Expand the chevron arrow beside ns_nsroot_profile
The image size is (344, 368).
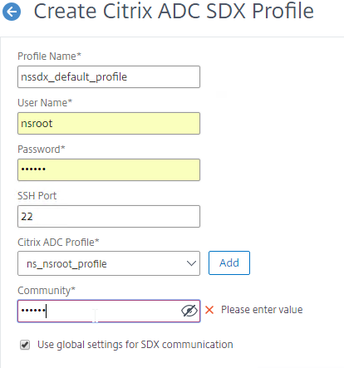191,263
